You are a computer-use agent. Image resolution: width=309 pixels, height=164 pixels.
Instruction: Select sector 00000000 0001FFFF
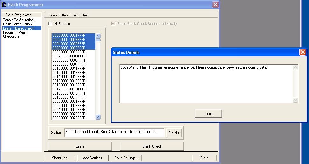[x=74, y=36]
